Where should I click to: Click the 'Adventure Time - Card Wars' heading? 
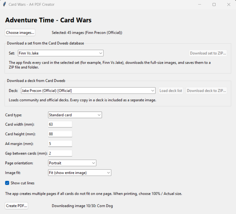[x=48, y=20]
